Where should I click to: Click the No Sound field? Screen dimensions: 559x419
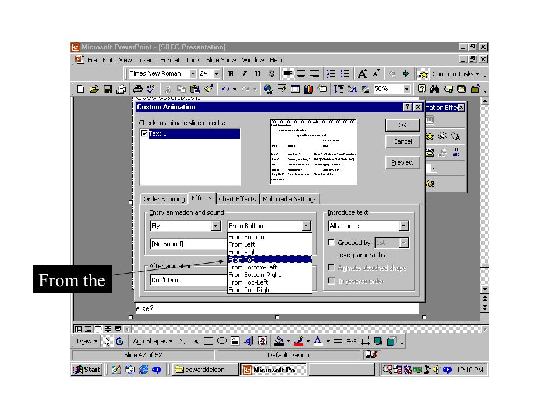[189, 244]
